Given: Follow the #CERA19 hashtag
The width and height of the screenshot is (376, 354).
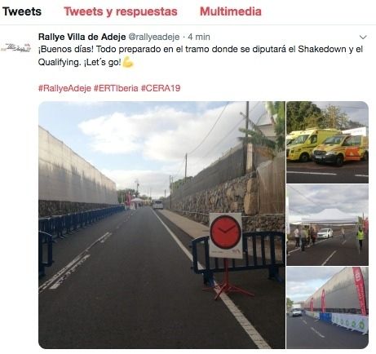Looking at the screenshot, I should [161, 88].
